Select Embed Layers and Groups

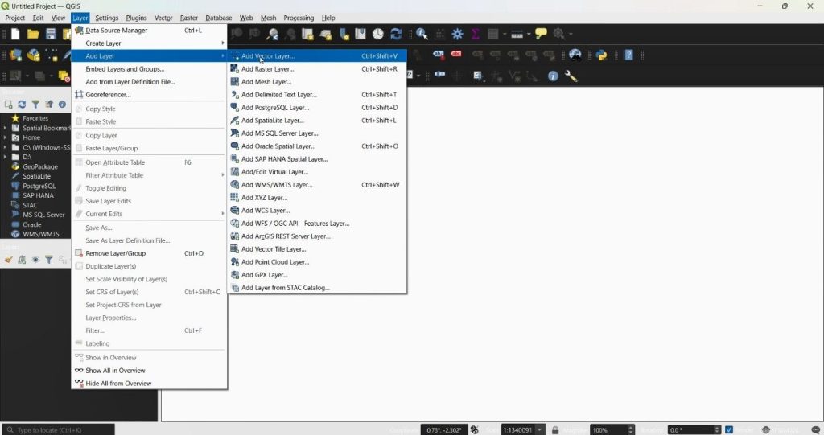149,69
